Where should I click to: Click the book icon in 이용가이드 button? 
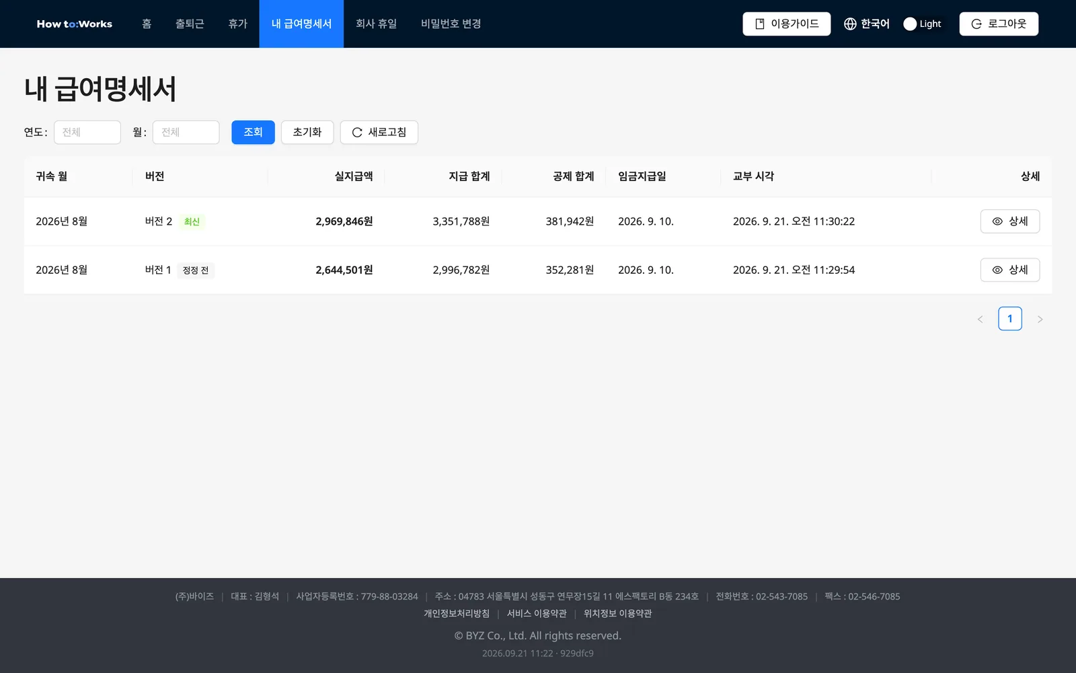click(760, 24)
